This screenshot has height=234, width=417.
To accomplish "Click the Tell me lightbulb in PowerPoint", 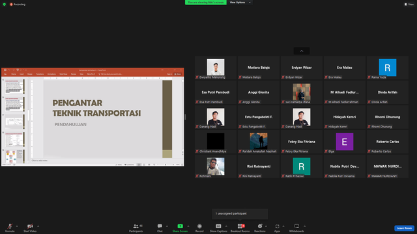I will pos(99,74).
